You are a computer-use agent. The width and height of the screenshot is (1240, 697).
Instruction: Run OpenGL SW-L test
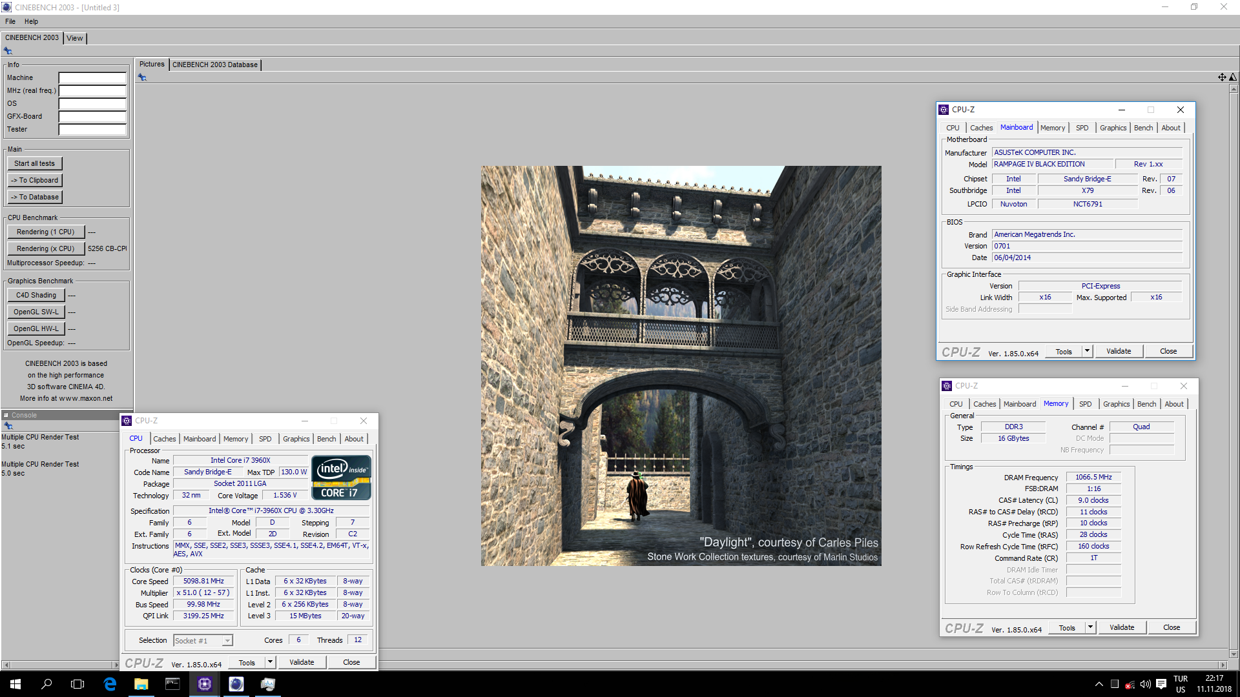pyautogui.click(x=36, y=312)
